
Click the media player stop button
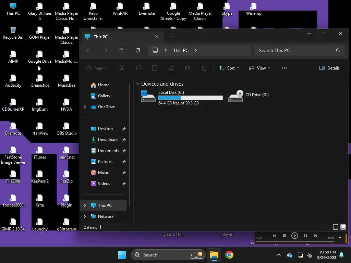284,236
